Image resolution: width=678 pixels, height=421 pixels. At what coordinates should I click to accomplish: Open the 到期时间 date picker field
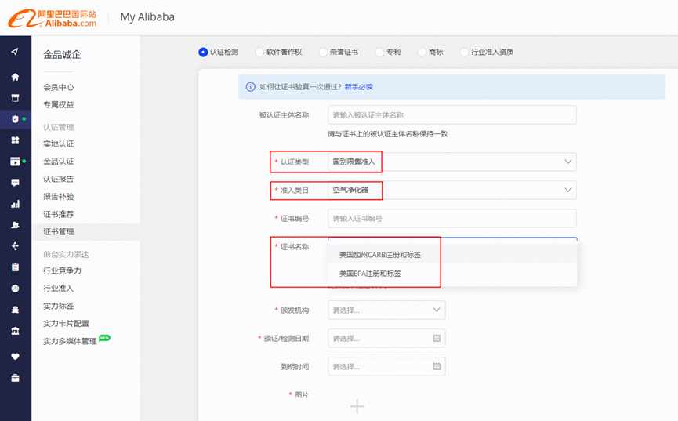coord(386,366)
